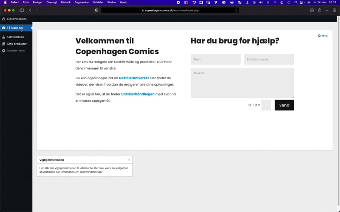Click the 12 + 2 captcha answer field

(x=266, y=105)
